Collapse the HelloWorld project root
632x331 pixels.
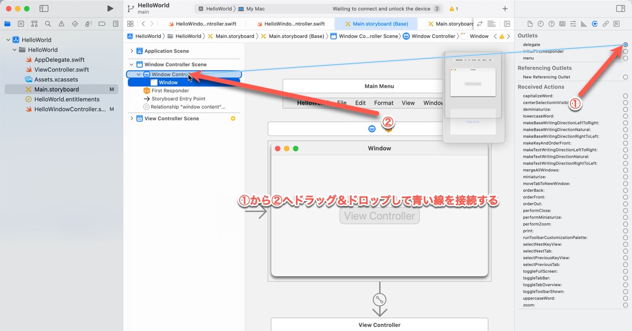tap(8, 40)
